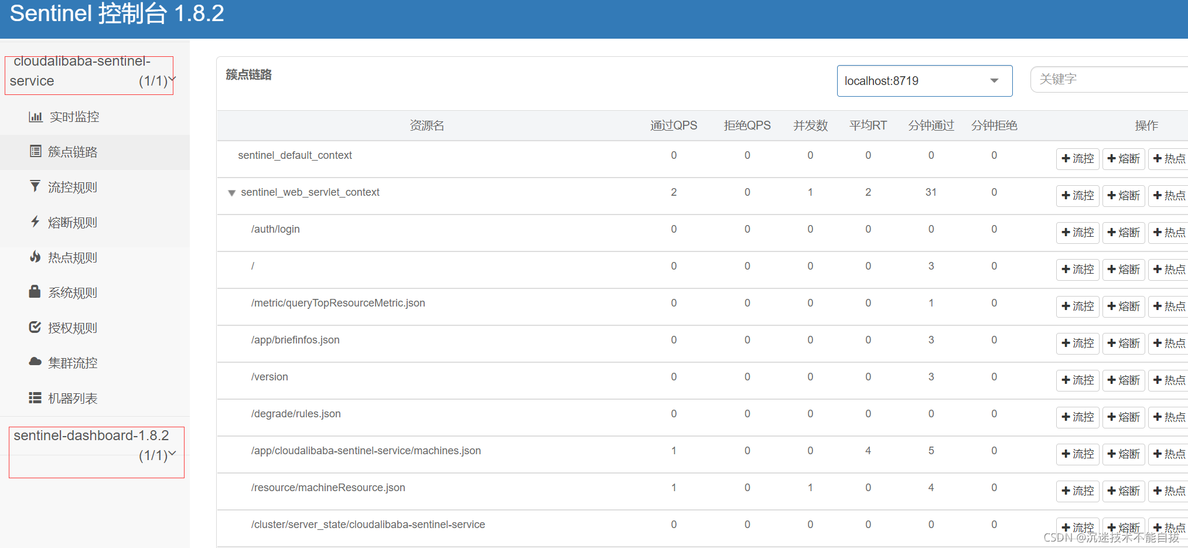
Task: Click the 热点规则 flame icon
Action: [35, 257]
